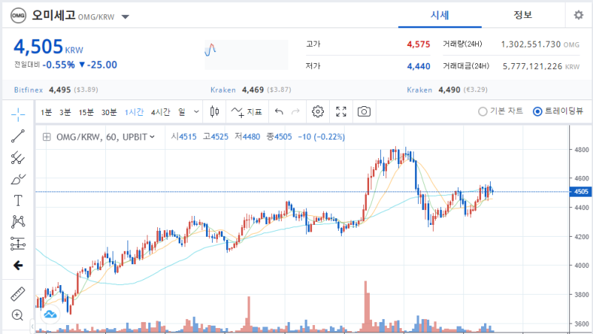Take a chart snapshot with camera icon
Image resolution: width=593 pixels, height=334 pixels.
tap(364, 112)
